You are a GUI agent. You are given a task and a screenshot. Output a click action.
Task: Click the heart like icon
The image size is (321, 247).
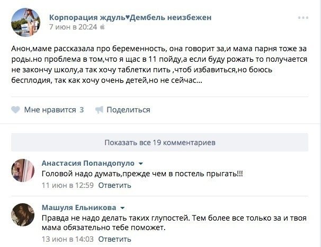[x=15, y=110]
